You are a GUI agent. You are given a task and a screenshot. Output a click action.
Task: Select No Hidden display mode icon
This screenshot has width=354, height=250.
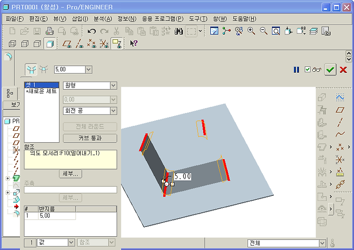click(x=37, y=43)
